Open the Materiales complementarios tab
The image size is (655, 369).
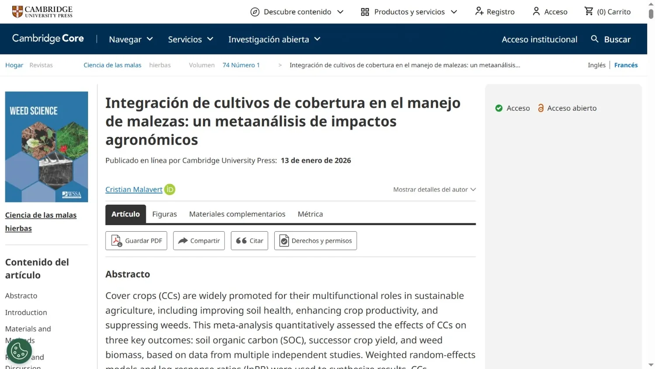(237, 214)
